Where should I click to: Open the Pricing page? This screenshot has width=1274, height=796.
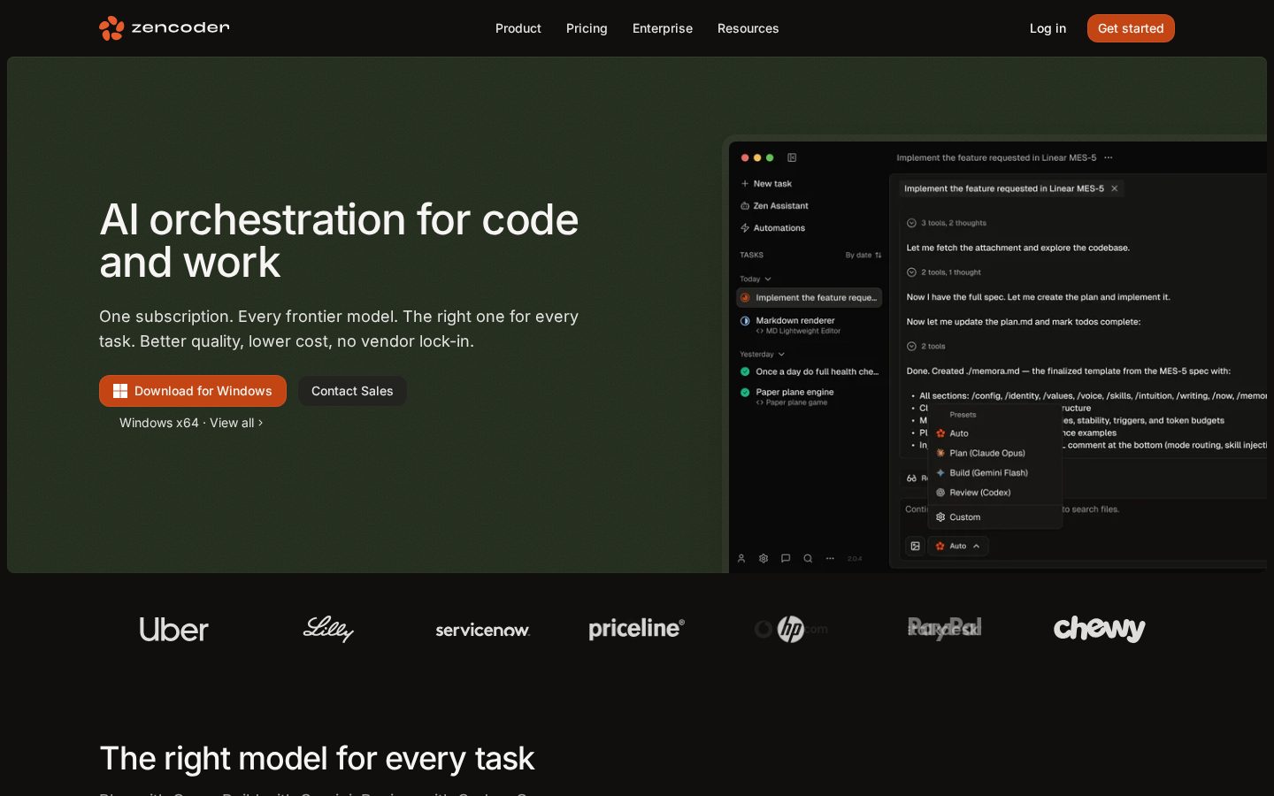pyautogui.click(x=587, y=28)
